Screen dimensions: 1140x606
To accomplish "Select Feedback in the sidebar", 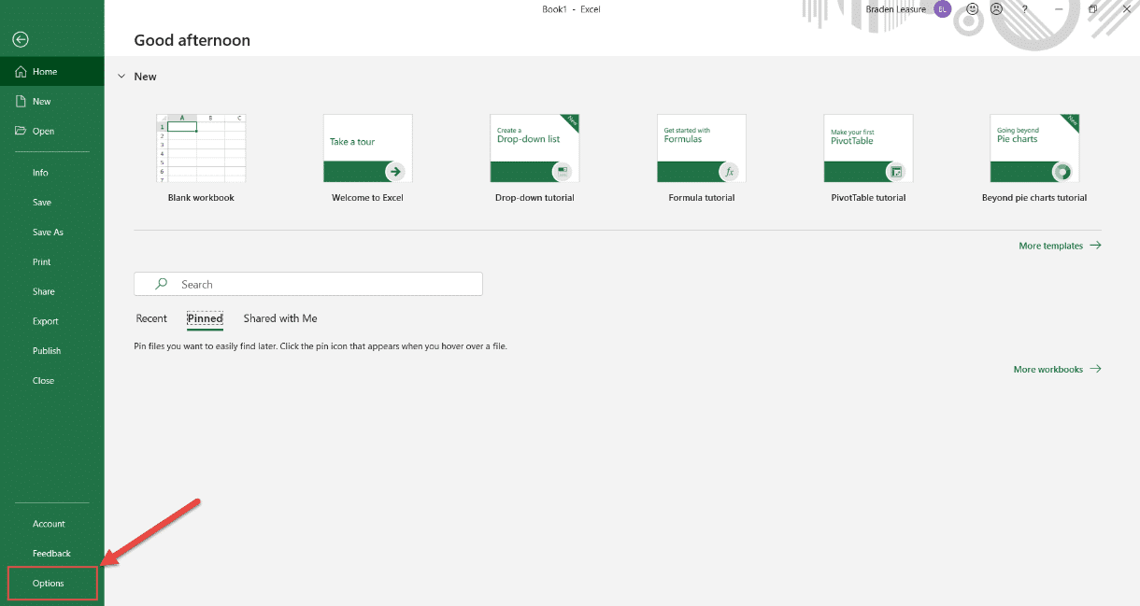I will [52, 554].
